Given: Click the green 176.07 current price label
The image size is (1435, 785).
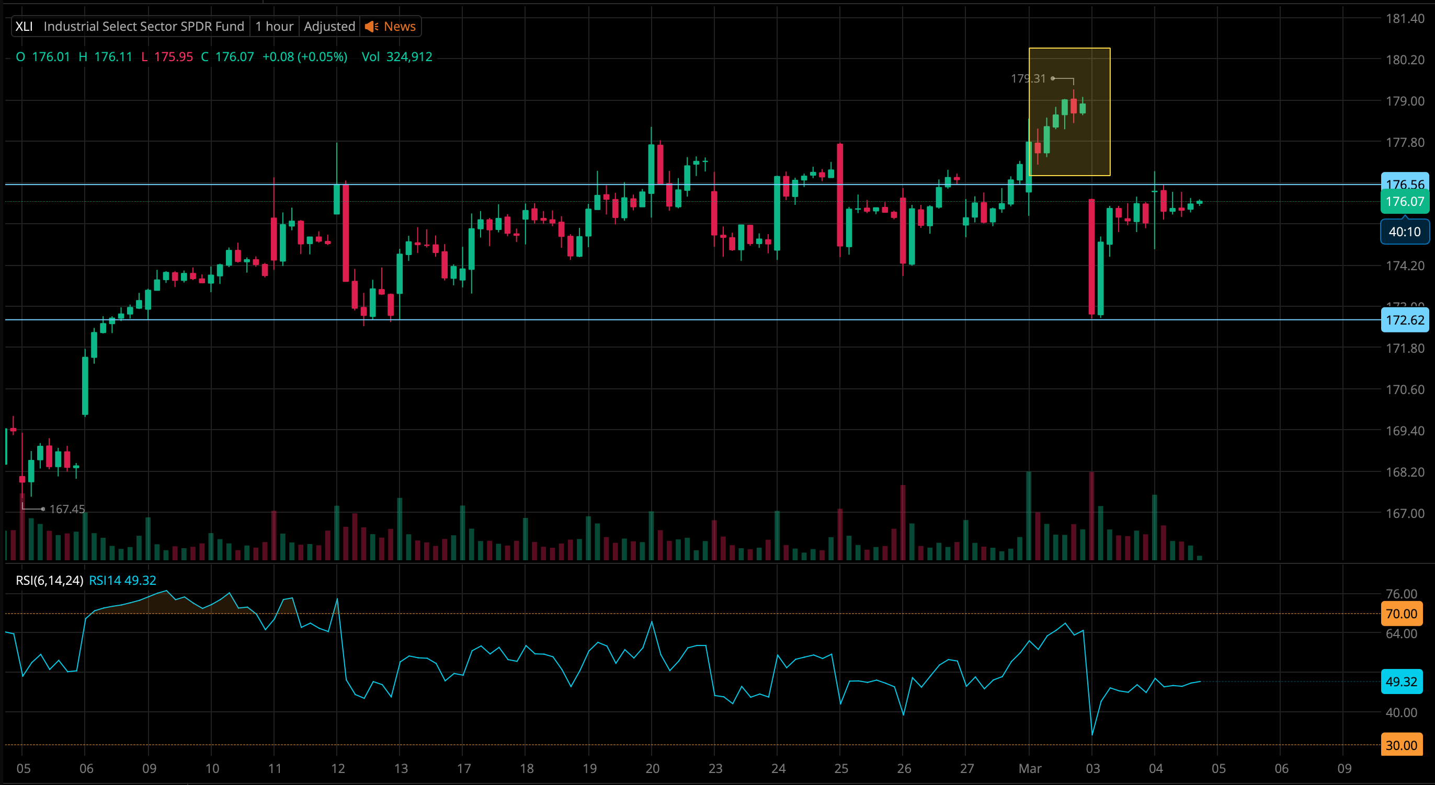Looking at the screenshot, I should 1404,202.
